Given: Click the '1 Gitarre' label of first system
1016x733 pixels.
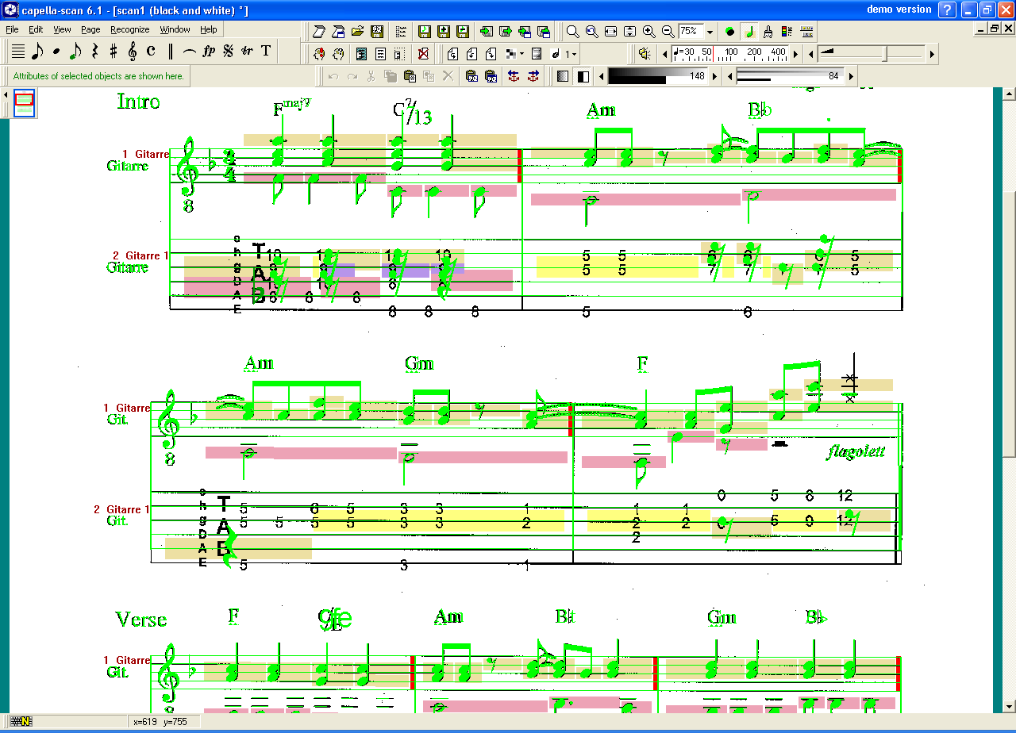Looking at the screenshot, I should pos(145,154).
